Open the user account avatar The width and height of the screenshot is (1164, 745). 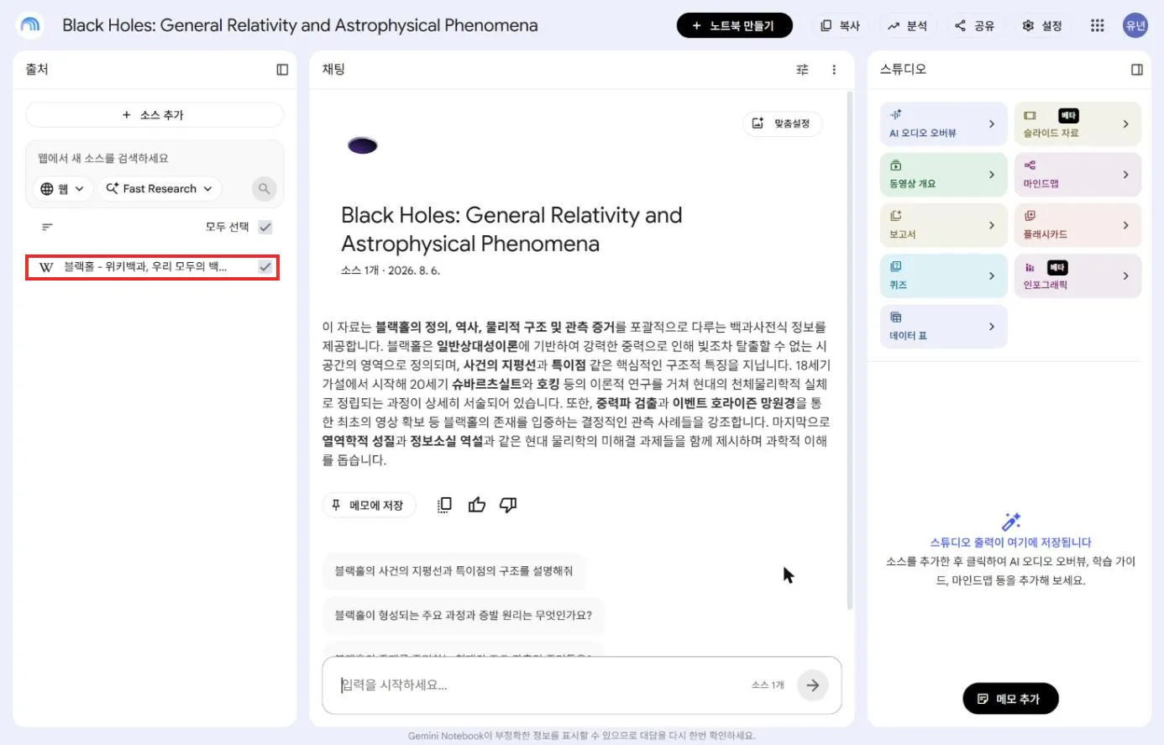point(1135,25)
